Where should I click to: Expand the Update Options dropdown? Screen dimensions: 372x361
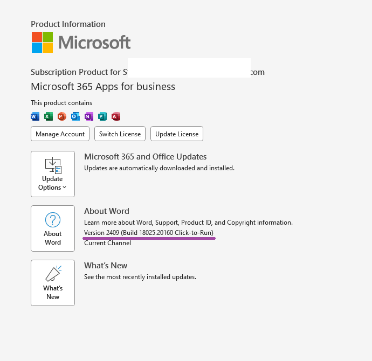pos(53,174)
